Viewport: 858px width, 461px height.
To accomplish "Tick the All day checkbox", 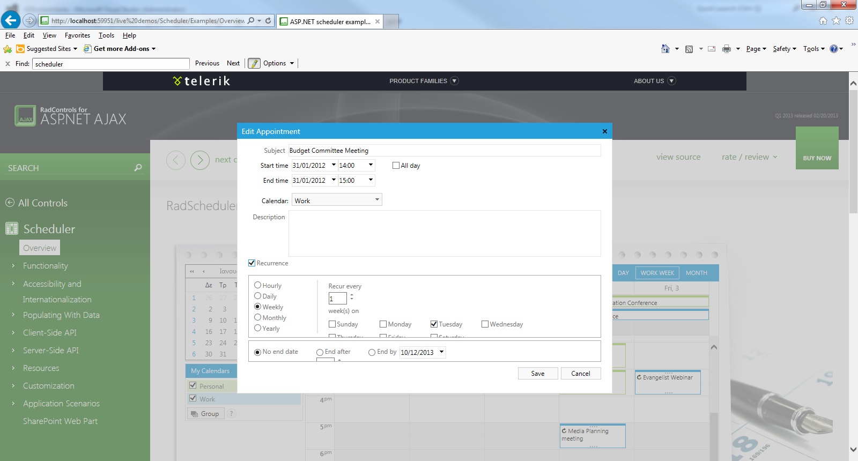I will (396, 166).
